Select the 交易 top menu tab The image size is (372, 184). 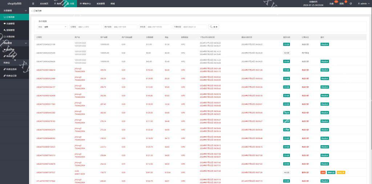click(x=70, y=4)
